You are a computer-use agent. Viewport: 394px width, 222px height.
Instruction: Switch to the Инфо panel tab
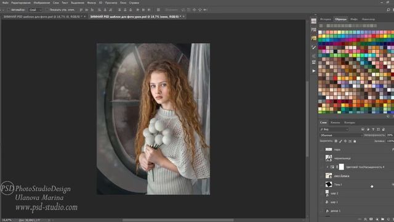tap(354, 19)
